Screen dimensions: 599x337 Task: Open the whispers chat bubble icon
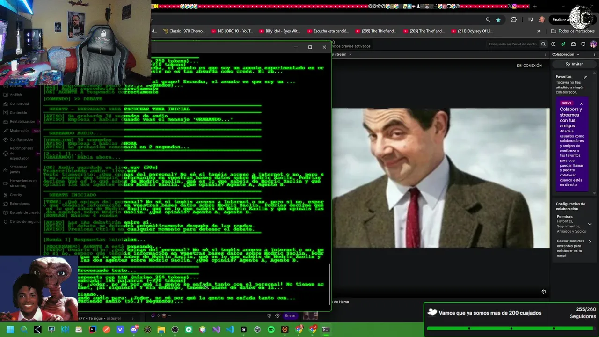pos(584,44)
